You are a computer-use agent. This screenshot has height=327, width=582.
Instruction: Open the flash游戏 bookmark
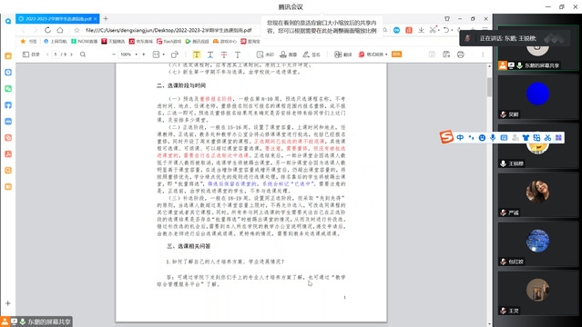[x=168, y=42]
